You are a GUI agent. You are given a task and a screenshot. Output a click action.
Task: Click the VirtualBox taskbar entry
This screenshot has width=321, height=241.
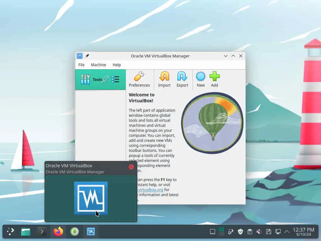(x=91, y=232)
